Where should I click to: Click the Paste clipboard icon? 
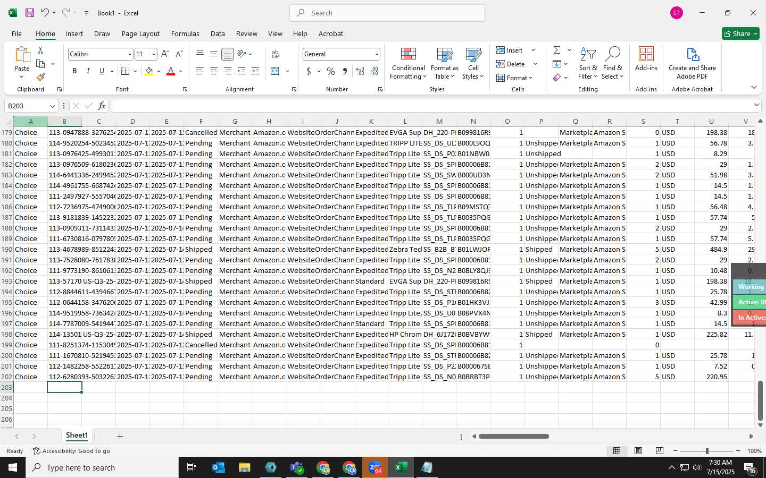click(x=22, y=55)
